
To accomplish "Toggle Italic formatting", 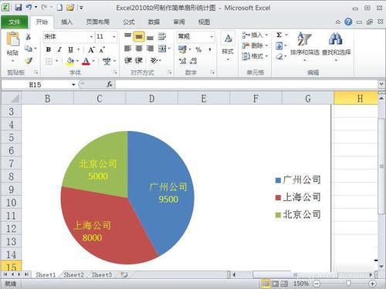I will pos(59,49).
